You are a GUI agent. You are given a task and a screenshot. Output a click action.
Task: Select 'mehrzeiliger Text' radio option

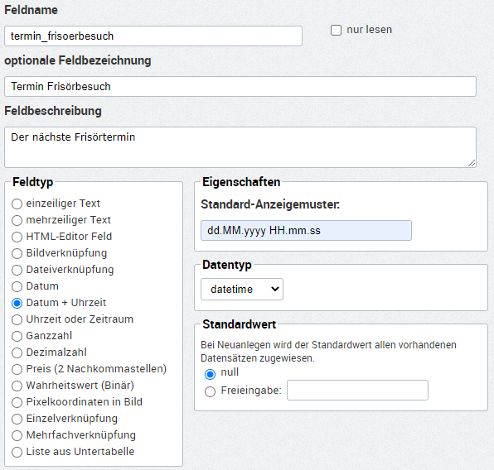coord(17,220)
